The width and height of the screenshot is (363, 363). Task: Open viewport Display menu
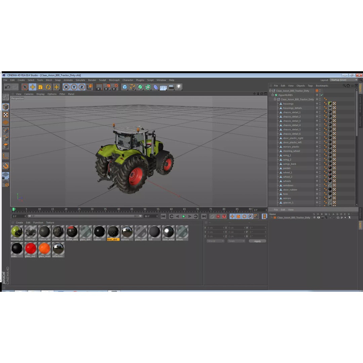point(41,94)
